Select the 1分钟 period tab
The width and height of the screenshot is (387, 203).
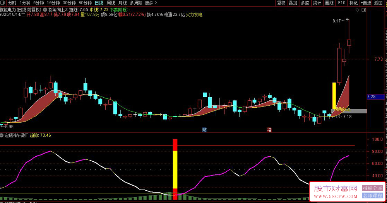(25, 3)
